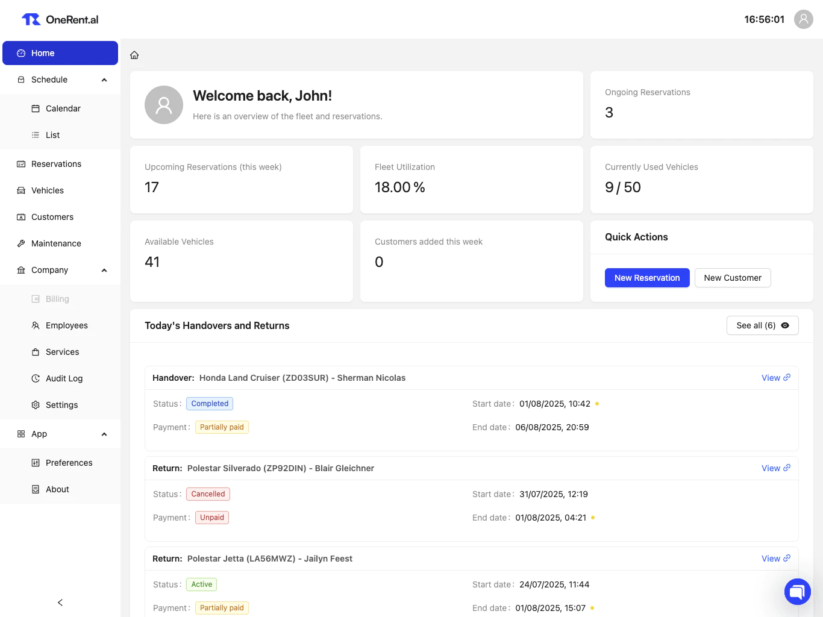The image size is (823, 617).
Task: Click the Upcoming Reservations value 17
Action: (152, 187)
